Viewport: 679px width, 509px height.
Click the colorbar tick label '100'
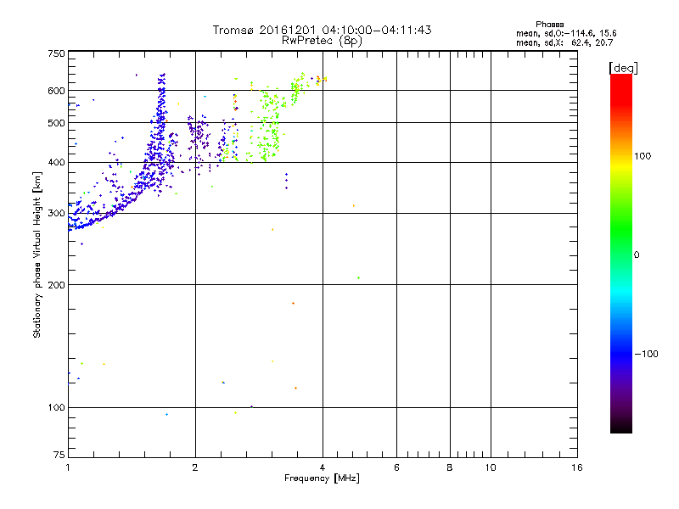click(643, 156)
